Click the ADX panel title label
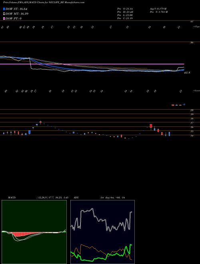Image resolution: width=200 pixels, height=264 pixels. pyautogui.click(x=76, y=198)
